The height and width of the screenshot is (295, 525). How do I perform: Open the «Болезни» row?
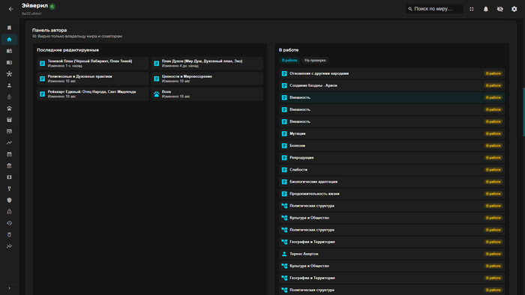tap(391, 146)
